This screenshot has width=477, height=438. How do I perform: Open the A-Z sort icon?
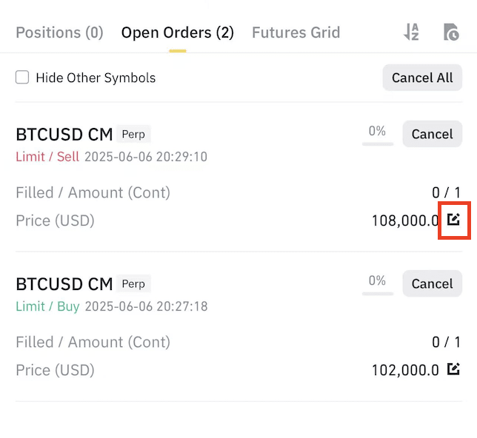point(411,33)
